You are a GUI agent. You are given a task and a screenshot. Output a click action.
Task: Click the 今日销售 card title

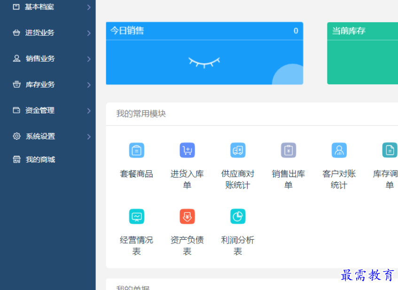(x=127, y=31)
